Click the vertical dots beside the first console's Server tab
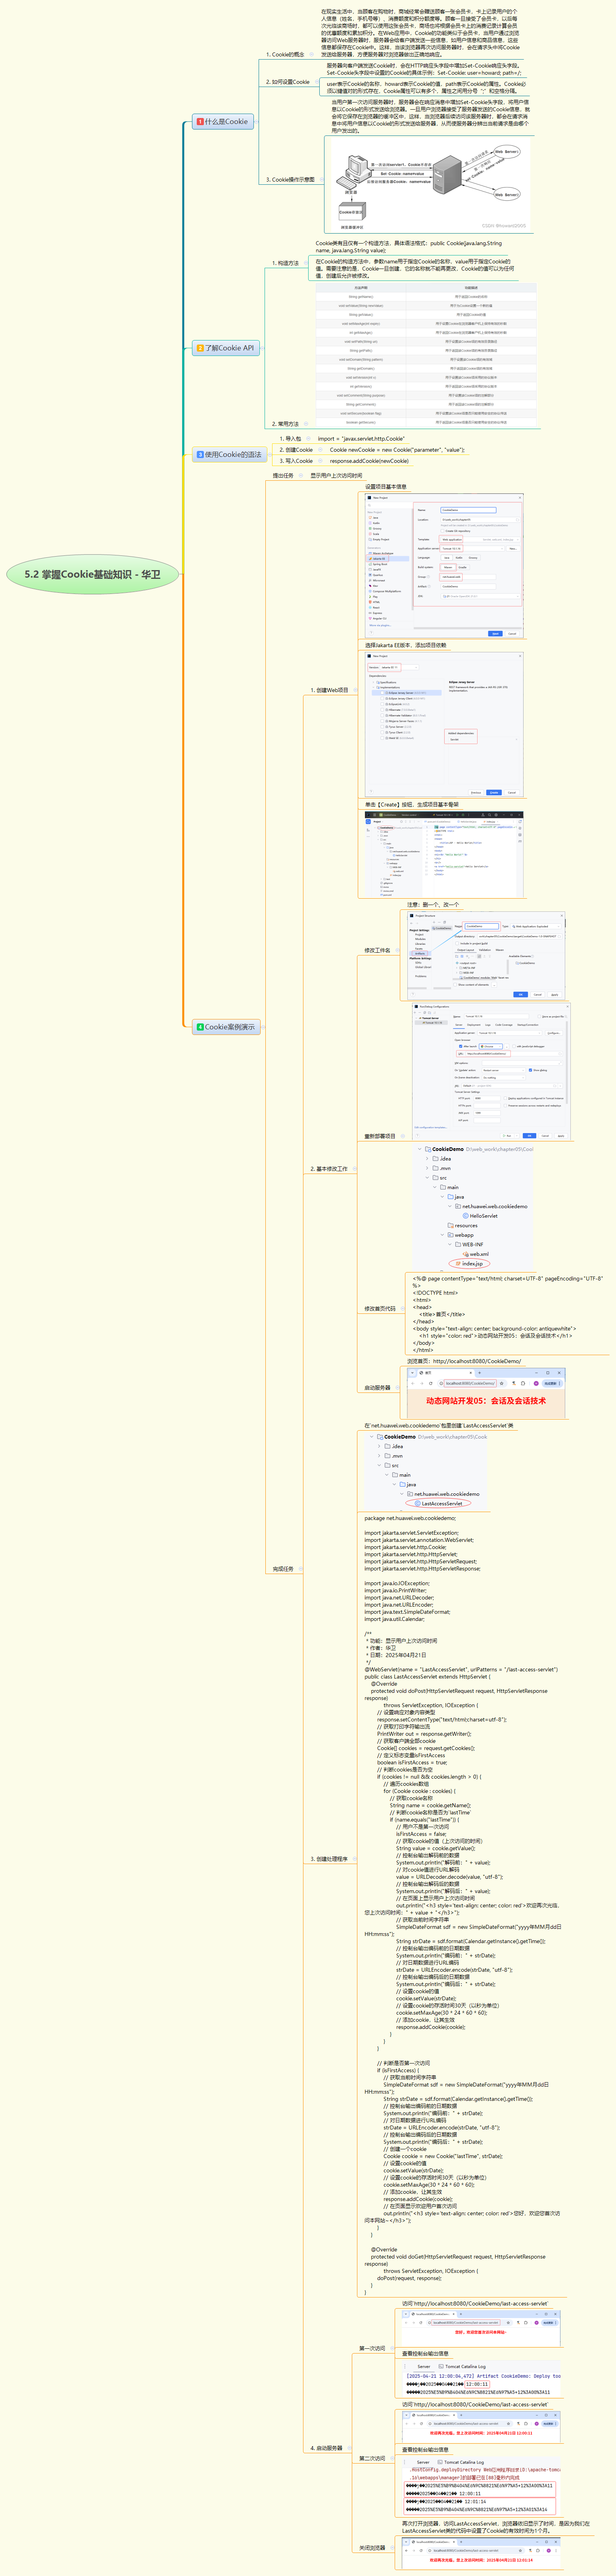Viewport: 616px width, 2576px height. click(405, 2367)
